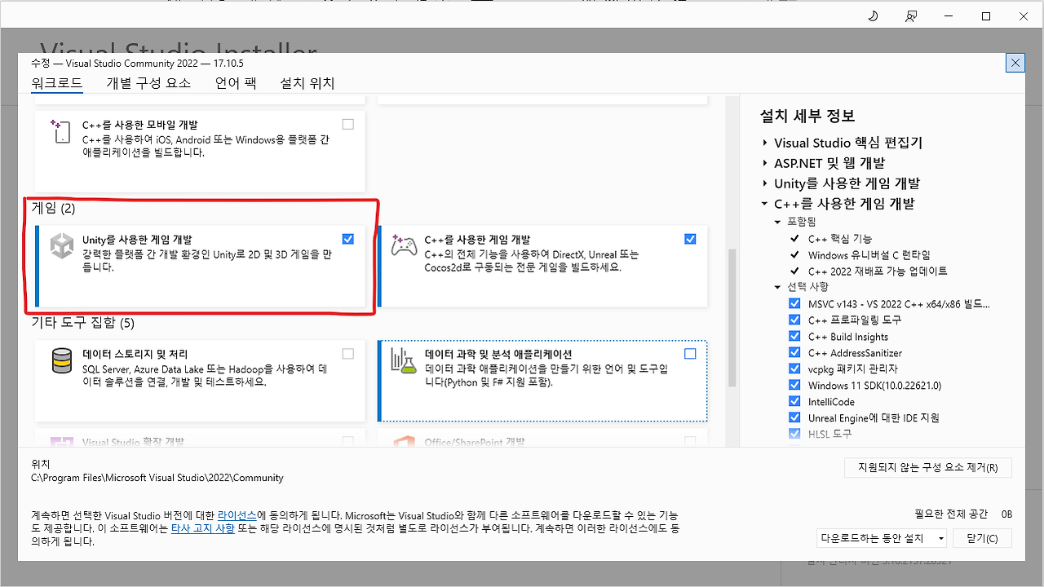Uncheck C++ AddressSanitizer option
Image resolution: width=1044 pixels, height=587 pixels.
click(794, 353)
